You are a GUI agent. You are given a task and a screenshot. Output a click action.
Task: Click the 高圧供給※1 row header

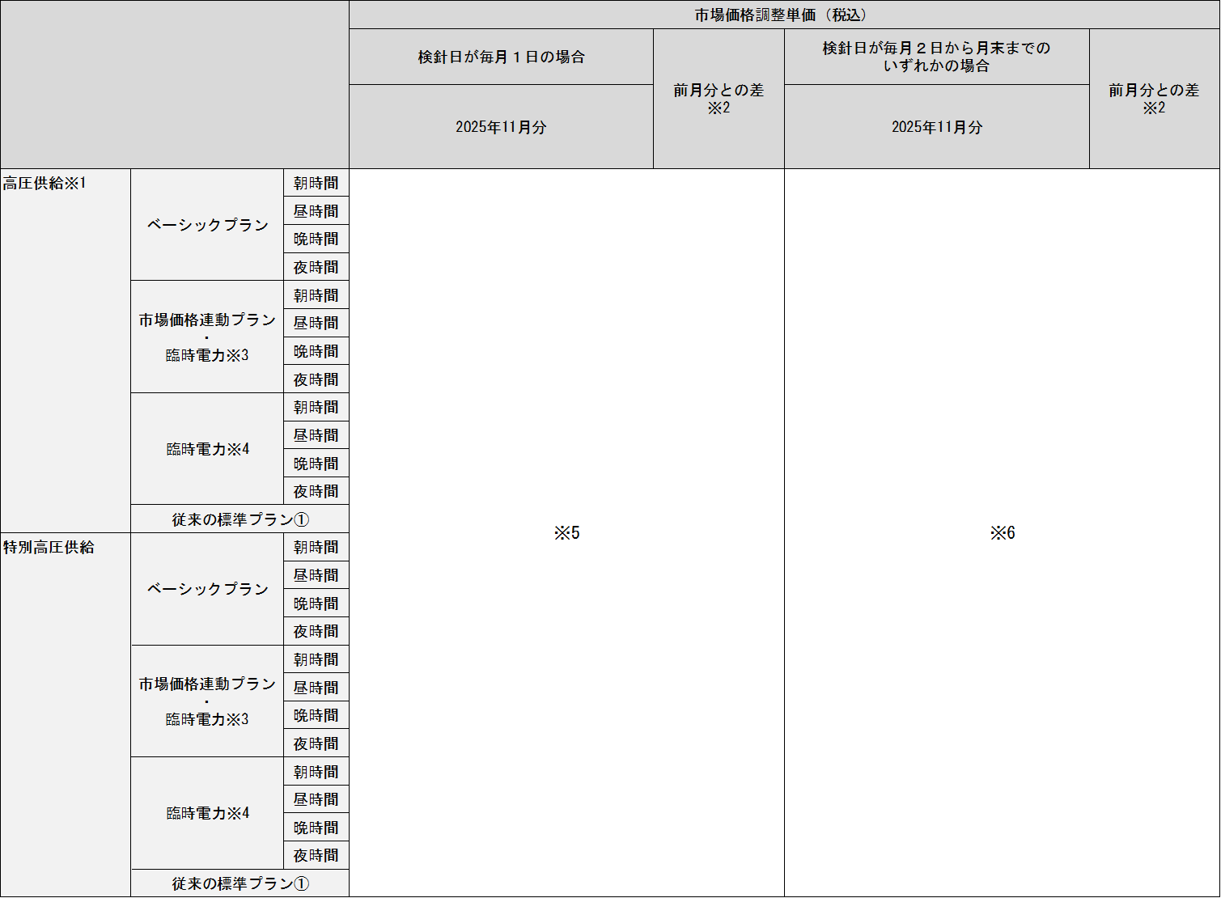coord(45,184)
